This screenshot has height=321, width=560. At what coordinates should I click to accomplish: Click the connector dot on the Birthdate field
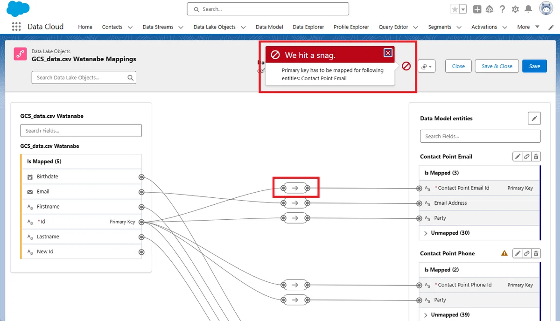141,177
